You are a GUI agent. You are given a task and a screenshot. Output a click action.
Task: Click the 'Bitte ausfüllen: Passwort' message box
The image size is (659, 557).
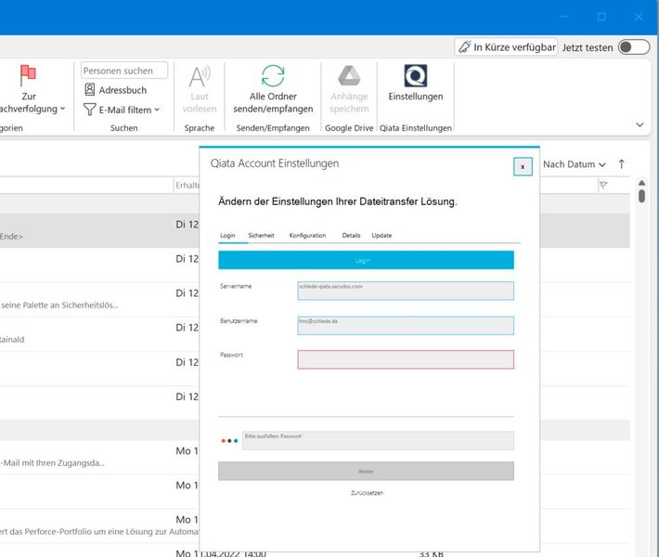tap(378, 441)
